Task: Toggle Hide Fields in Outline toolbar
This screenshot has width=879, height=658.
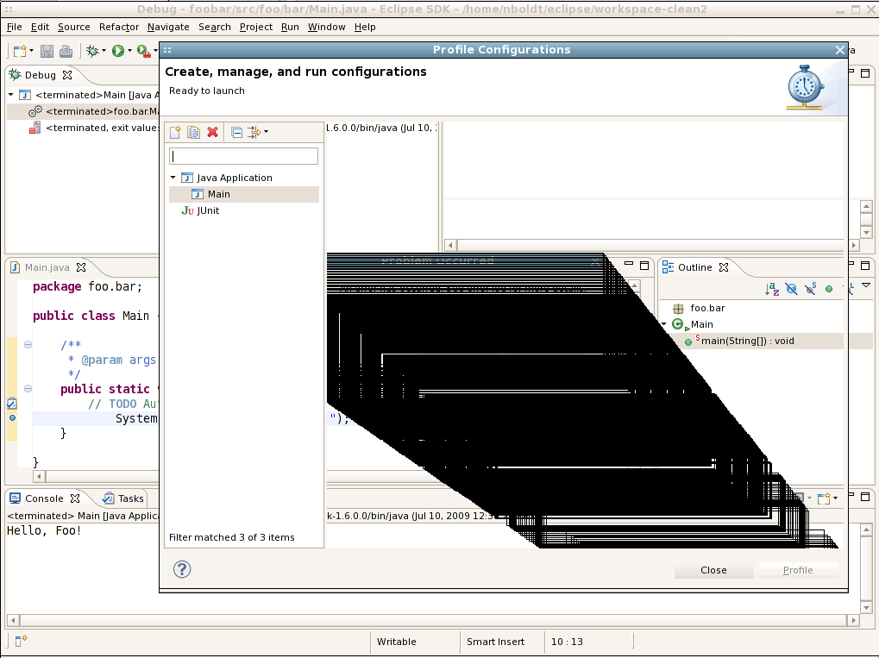Action: 791,289
